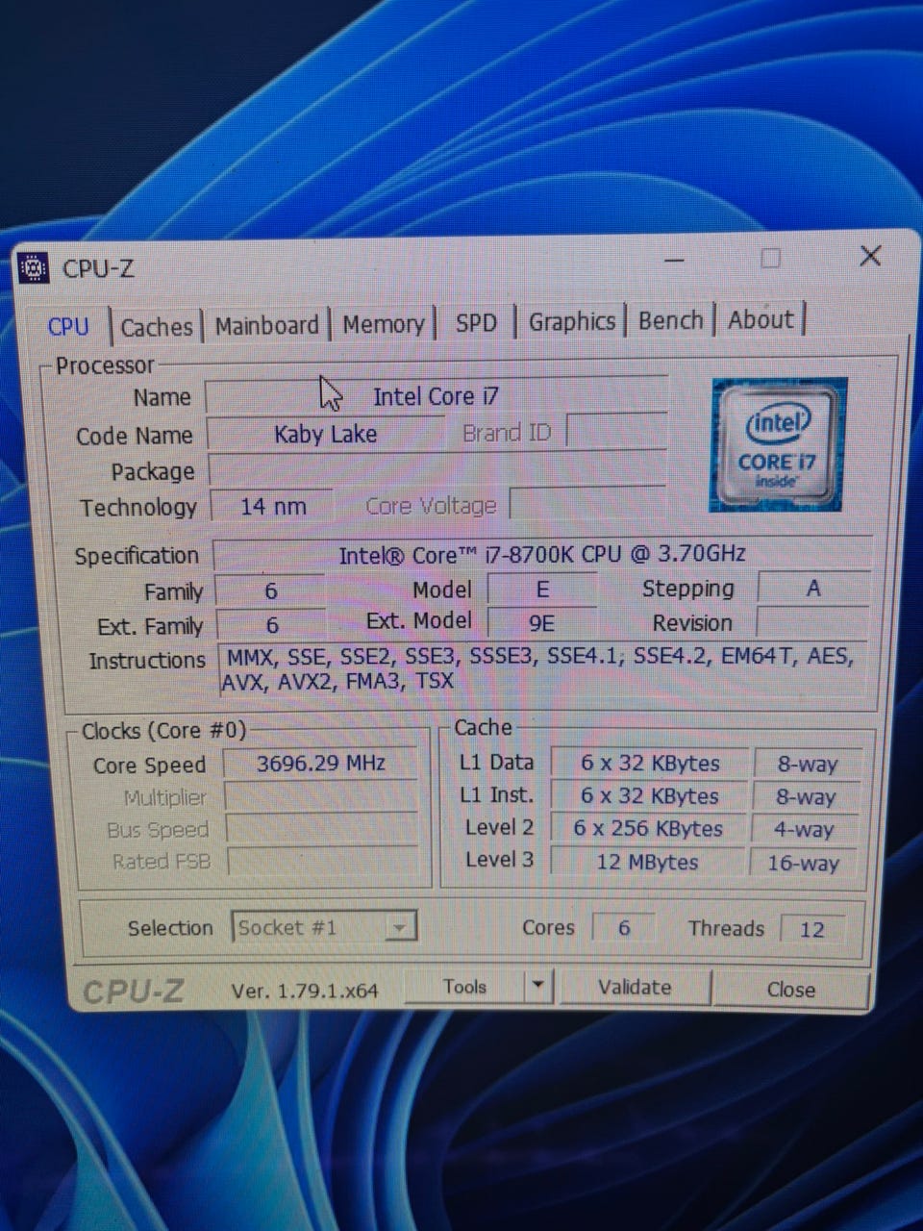Minimize the CPU-Z window
The height and width of the screenshot is (1231, 923).
coord(674,261)
